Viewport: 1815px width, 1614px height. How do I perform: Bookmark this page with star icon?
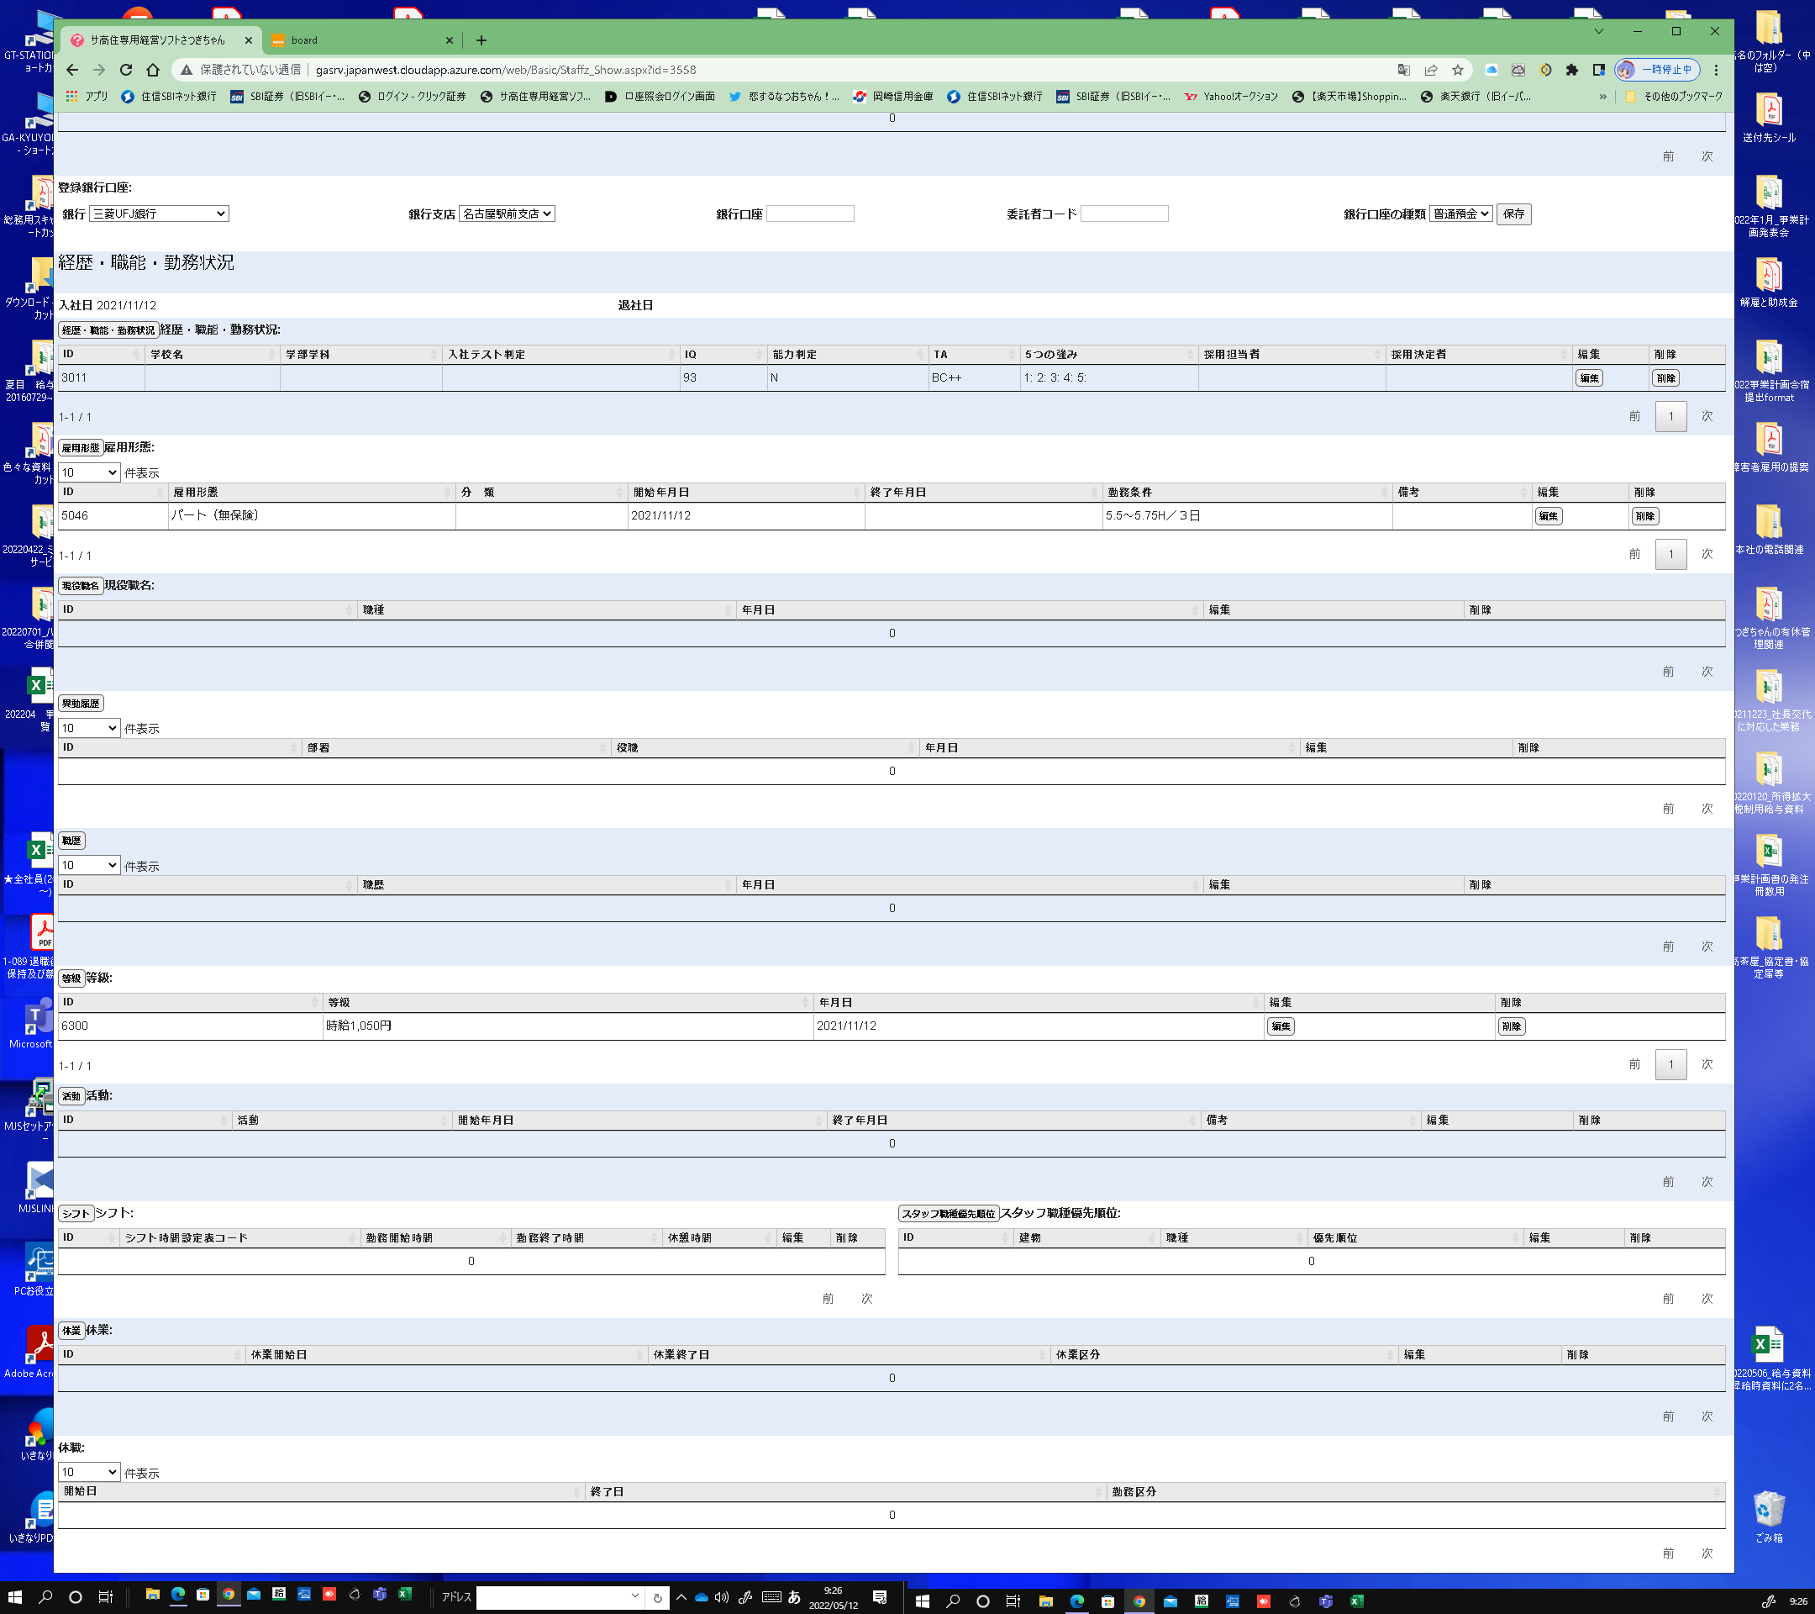tap(1457, 70)
